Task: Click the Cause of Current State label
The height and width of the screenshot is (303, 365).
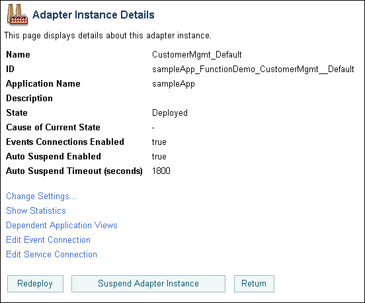Action: pos(53,128)
